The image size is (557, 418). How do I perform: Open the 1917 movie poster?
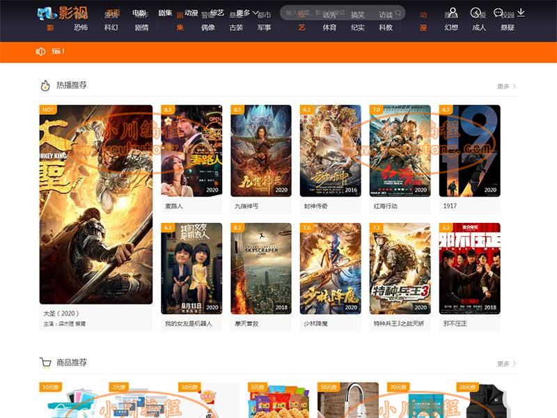[x=469, y=150]
